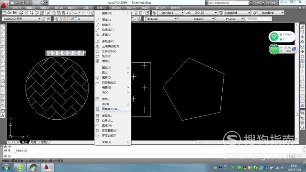The image size is (306, 172).
Task: Select the Multiline Text tool (A)
Action: pos(3,115)
